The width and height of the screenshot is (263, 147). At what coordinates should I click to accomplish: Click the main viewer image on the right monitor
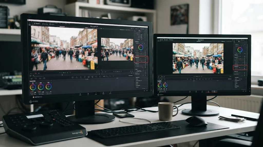coord(198,58)
